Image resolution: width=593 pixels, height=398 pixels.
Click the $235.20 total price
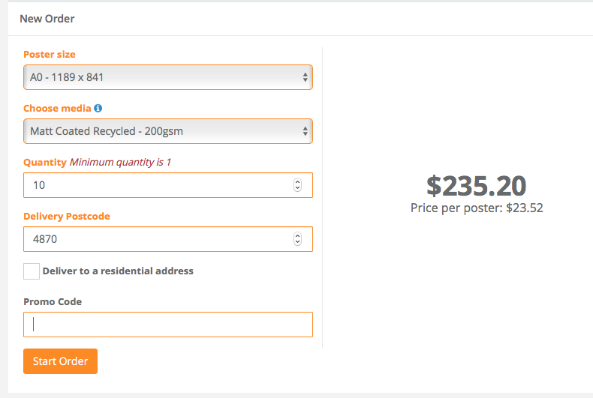click(x=477, y=185)
